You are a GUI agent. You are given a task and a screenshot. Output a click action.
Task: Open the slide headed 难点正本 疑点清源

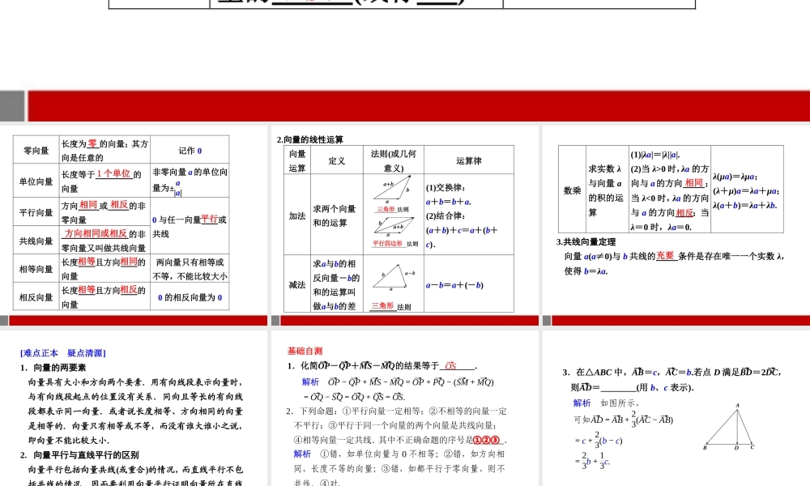(134, 408)
